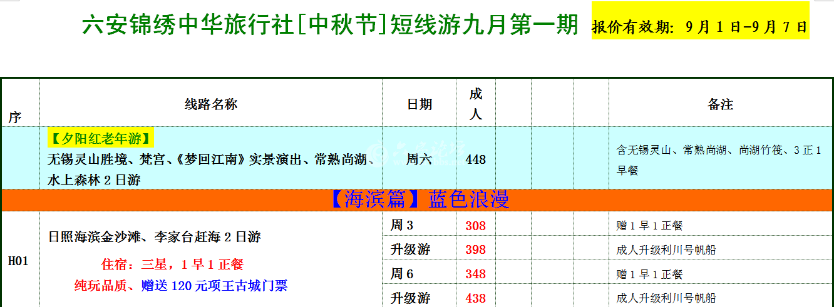The width and height of the screenshot is (834, 307).
Task: Click the red 住宿：三星 lodging text
Action: pos(172,264)
